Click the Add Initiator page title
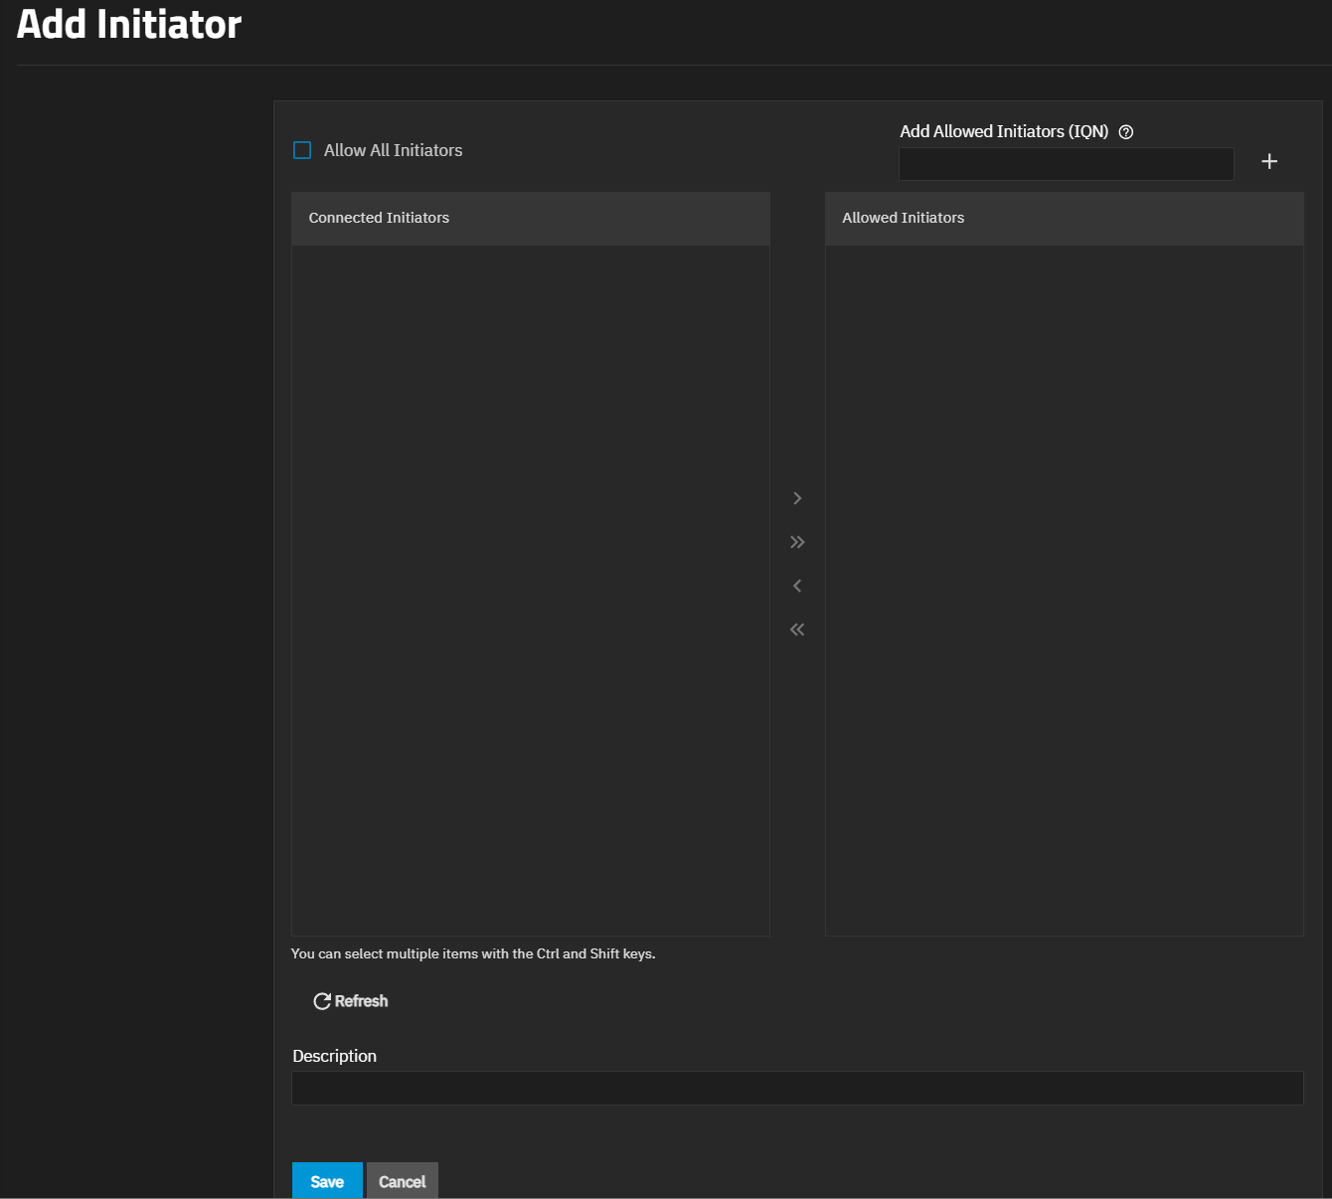The width and height of the screenshot is (1332, 1199). tap(128, 24)
